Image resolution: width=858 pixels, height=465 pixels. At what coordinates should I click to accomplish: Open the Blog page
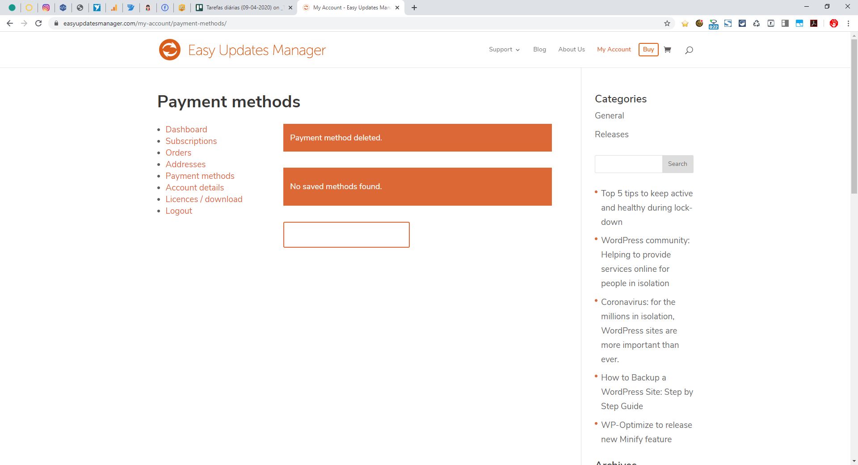(539, 50)
